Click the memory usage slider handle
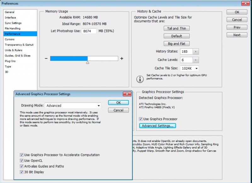This screenshot has height=183, width=252. coord(88,62)
